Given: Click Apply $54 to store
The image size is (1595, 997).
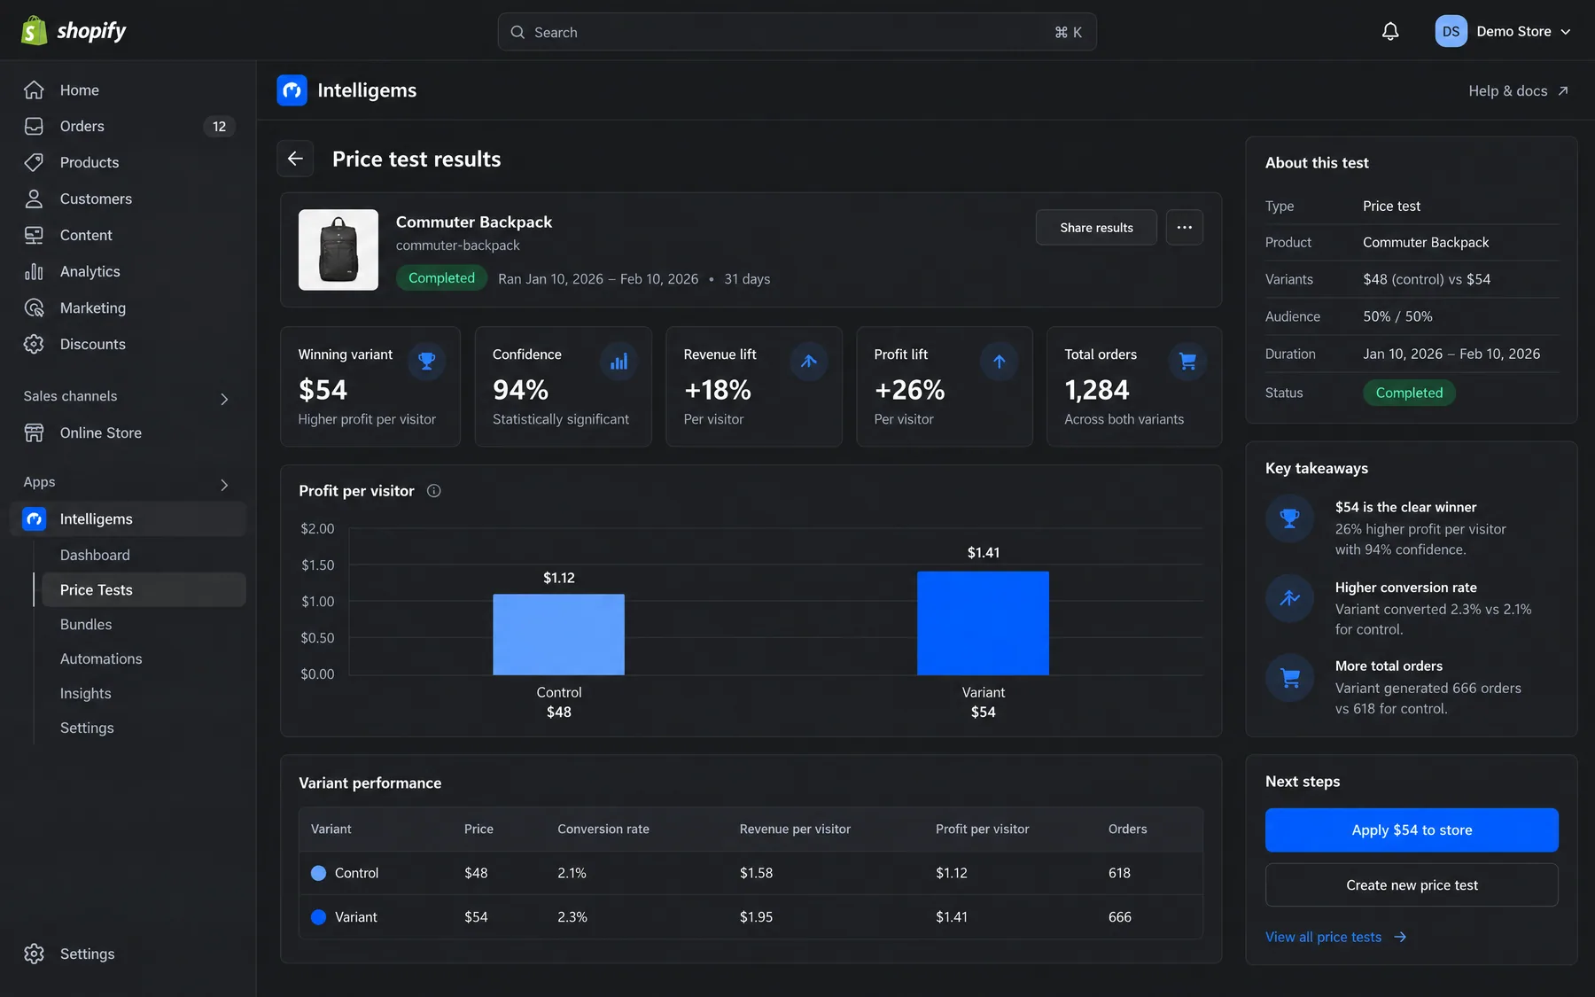Looking at the screenshot, I should coord(1412,830).
